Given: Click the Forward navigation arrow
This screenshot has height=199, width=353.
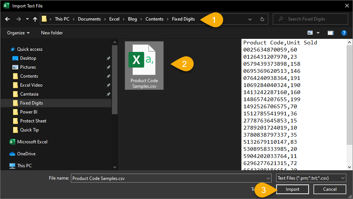Looking at the screenshot, I should (18, 19).
